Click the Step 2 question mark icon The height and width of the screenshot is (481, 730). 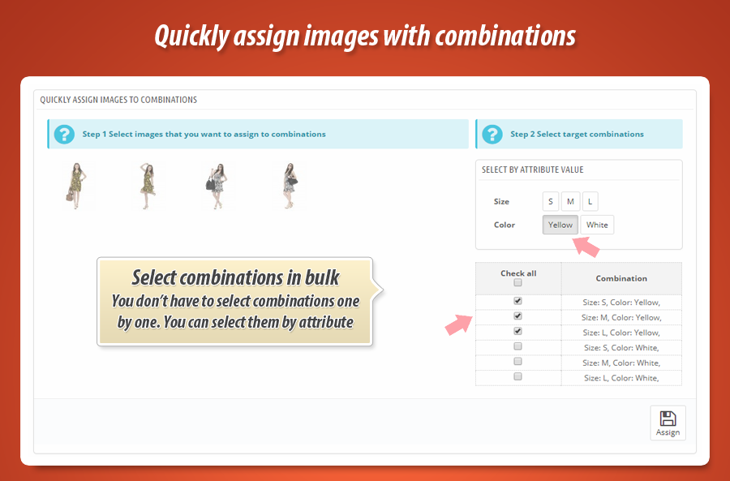491,135
